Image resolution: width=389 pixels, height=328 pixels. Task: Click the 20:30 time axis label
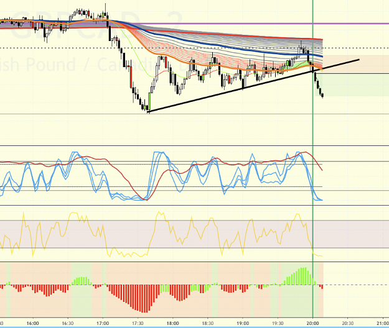pos(347,323)
